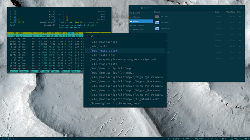The image size is (250, 140).
Task: Sort htop by VIRT column header
Action: pyautogui.click(x=45, y=33)
